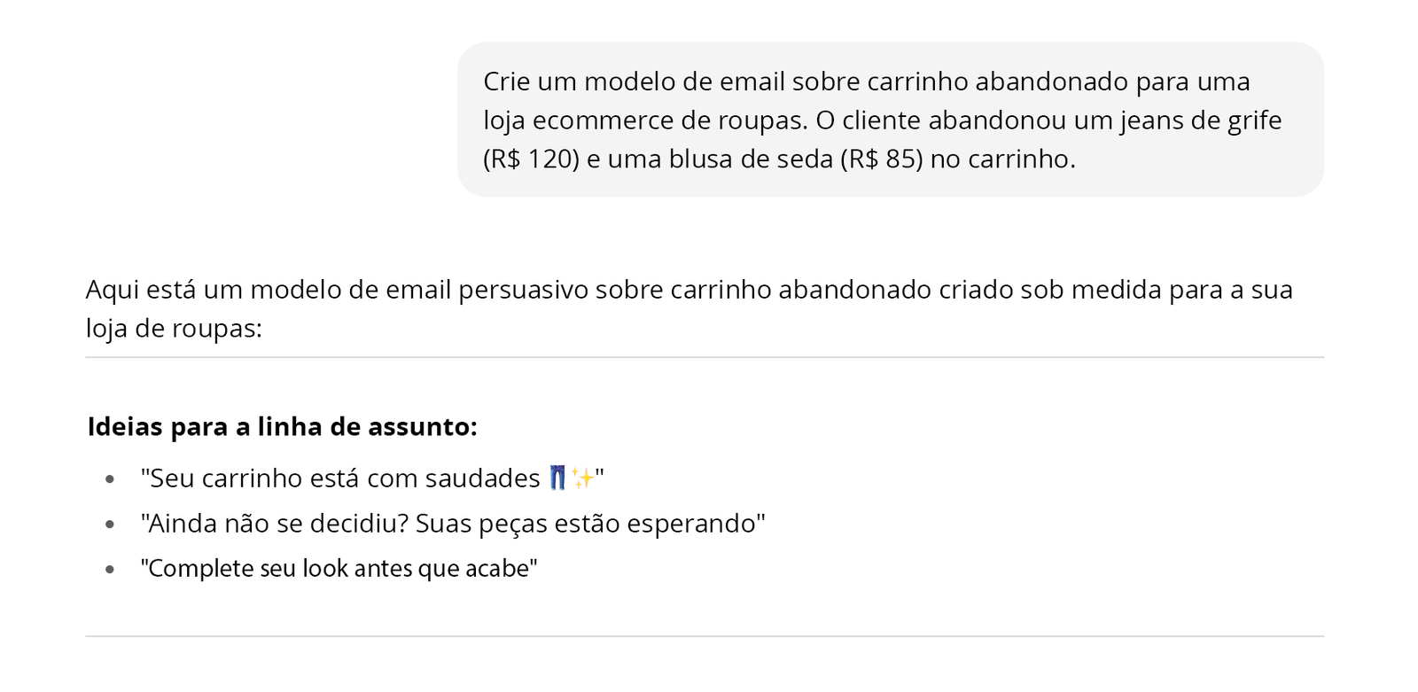Select the subject line "Complete seu look antes que acabe"
This screenshot has height=692, width=1418.
tap(339, 568)
